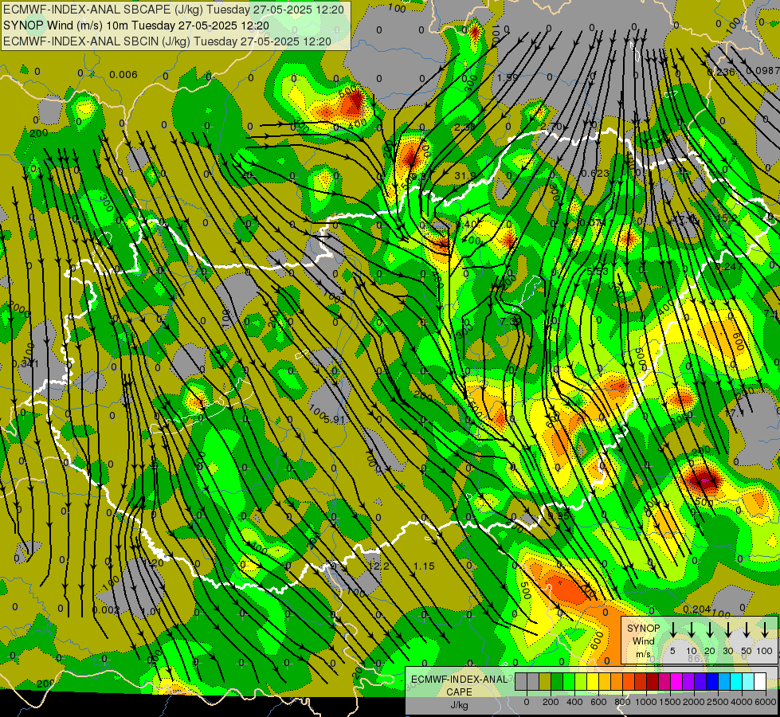
Task: Click the CAPE label in the legend
Action: point(459,692)
